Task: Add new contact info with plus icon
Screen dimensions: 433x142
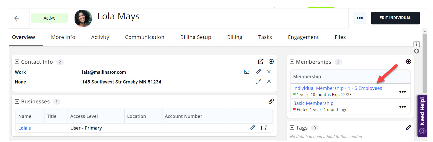Action: pyautogui.click(x=271, y=62)
